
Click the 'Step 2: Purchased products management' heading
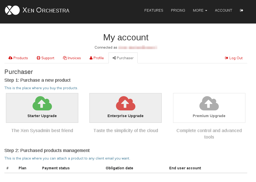click(x=47, y=150)
